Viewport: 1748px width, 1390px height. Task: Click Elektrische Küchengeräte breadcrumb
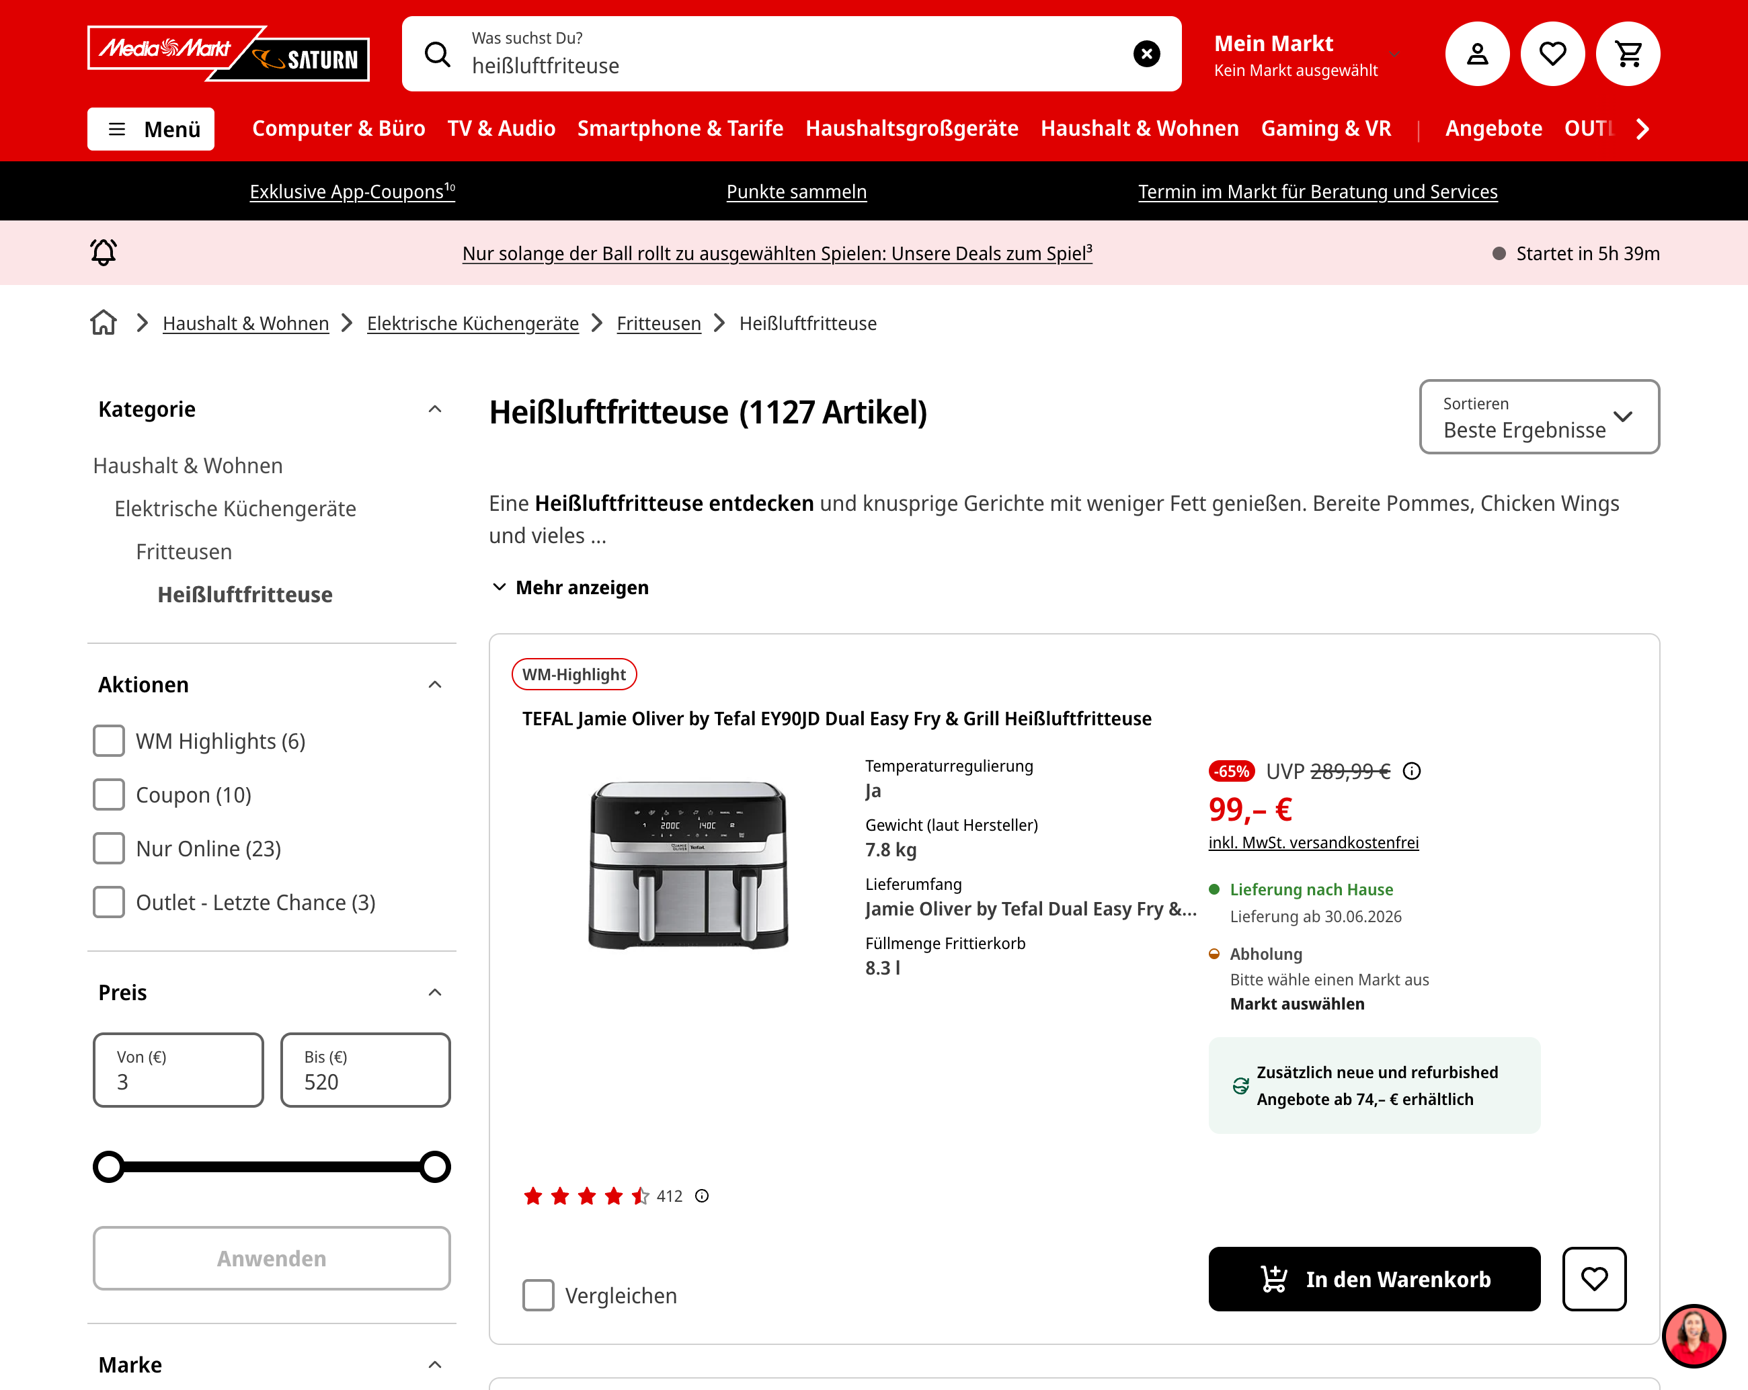pyautogui.click(x=473, y=323)
